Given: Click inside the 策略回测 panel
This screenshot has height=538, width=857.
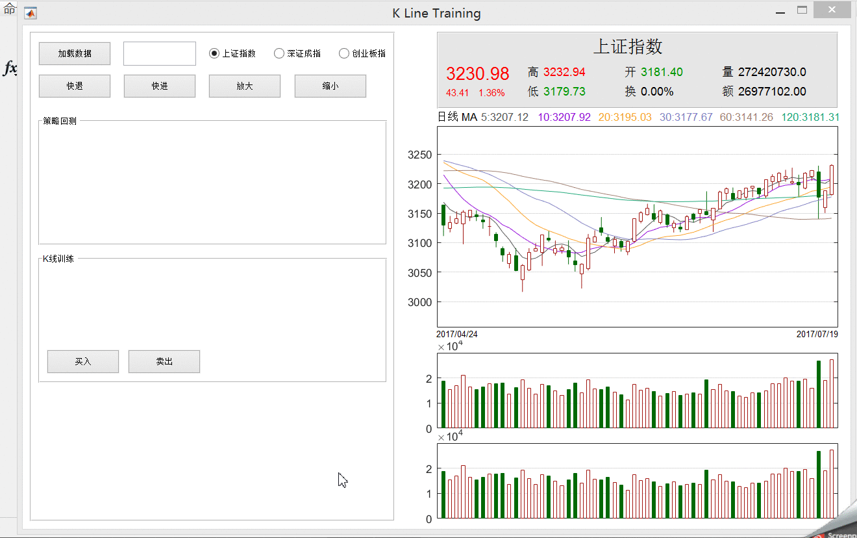Looking at the screenshot, I should pos(212,182).
